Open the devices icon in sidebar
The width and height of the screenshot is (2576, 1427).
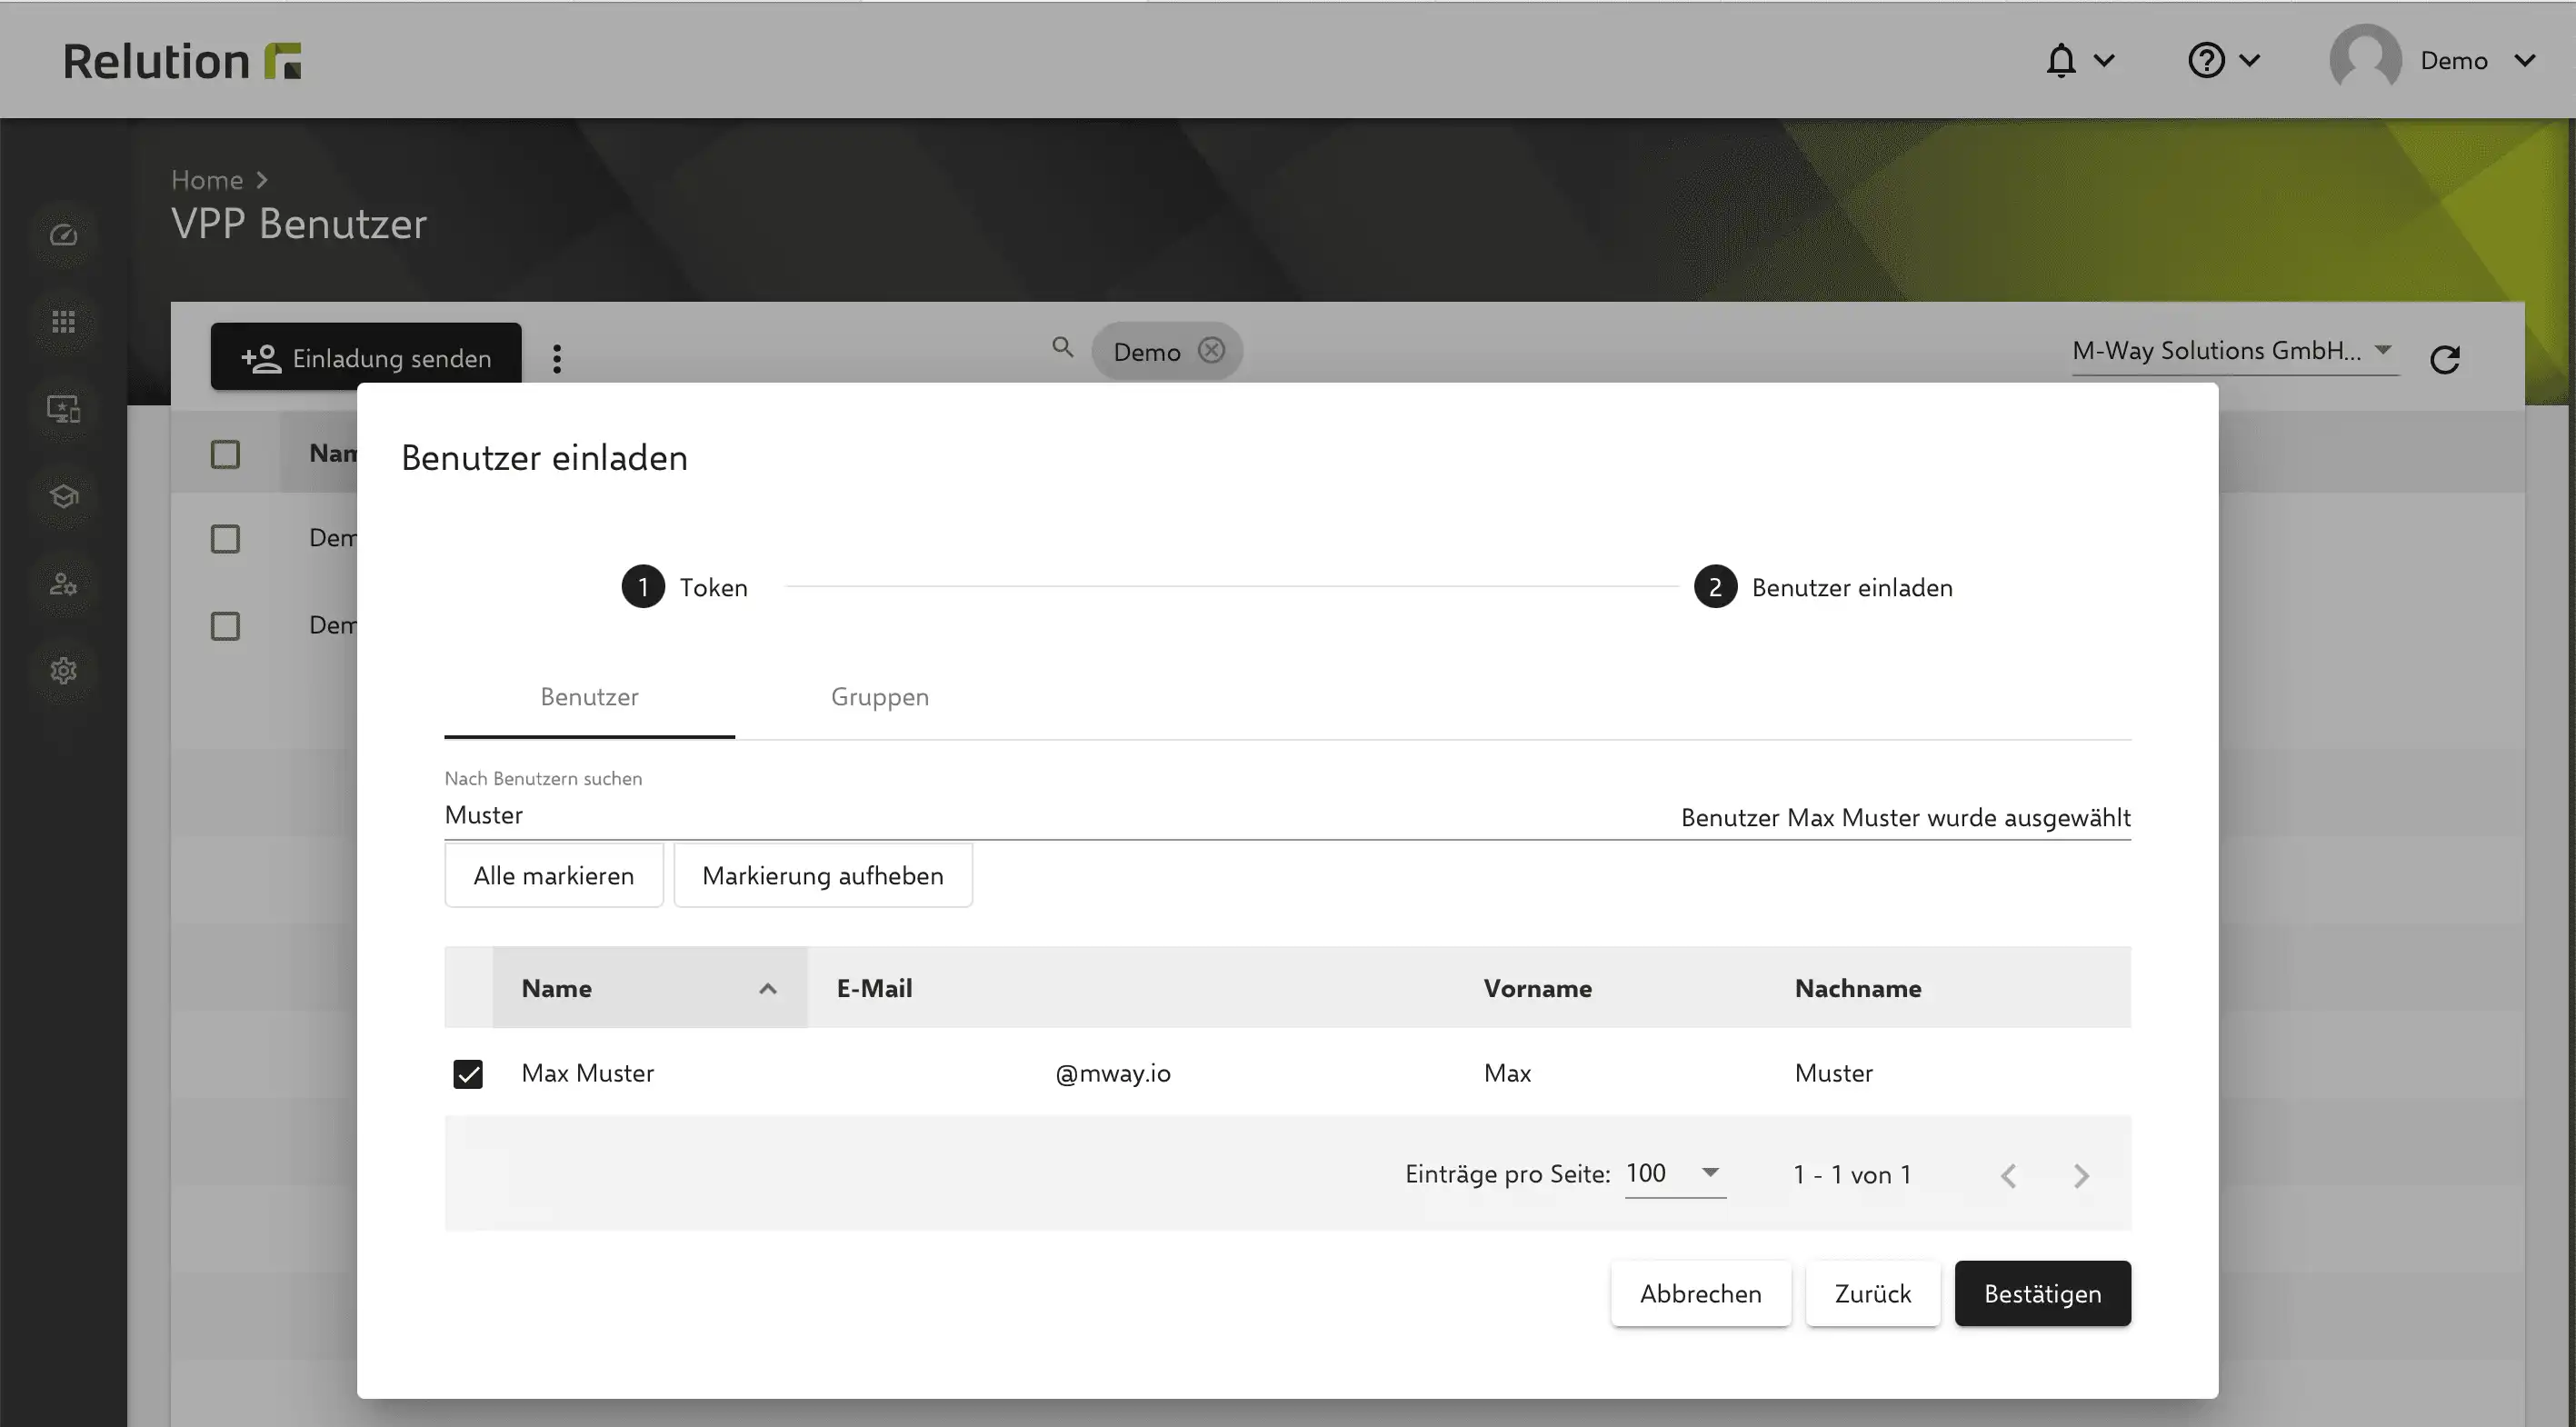click(63, 408)
